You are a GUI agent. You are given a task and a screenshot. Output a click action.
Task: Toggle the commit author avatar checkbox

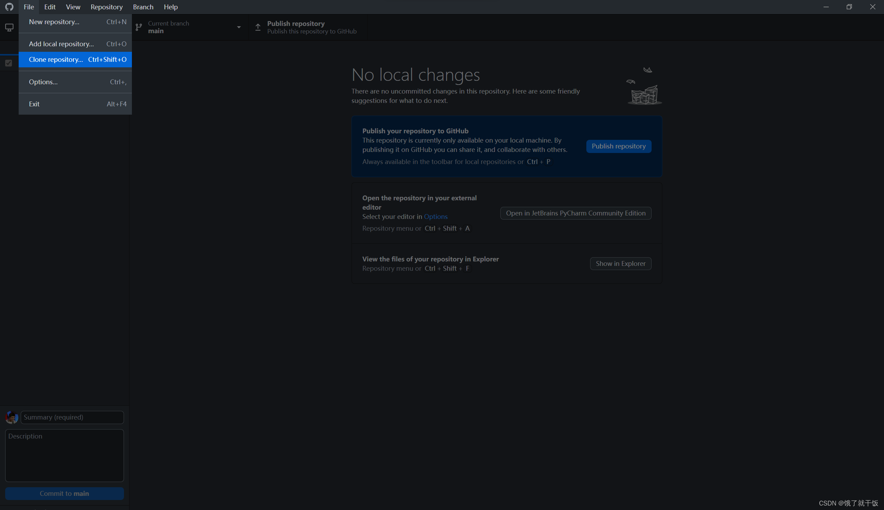click(11, 417)
